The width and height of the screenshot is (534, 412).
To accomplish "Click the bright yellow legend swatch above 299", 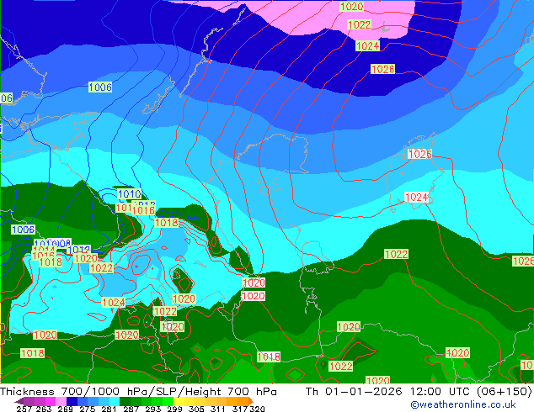I will pyautogui.click(x=179, y=401).
